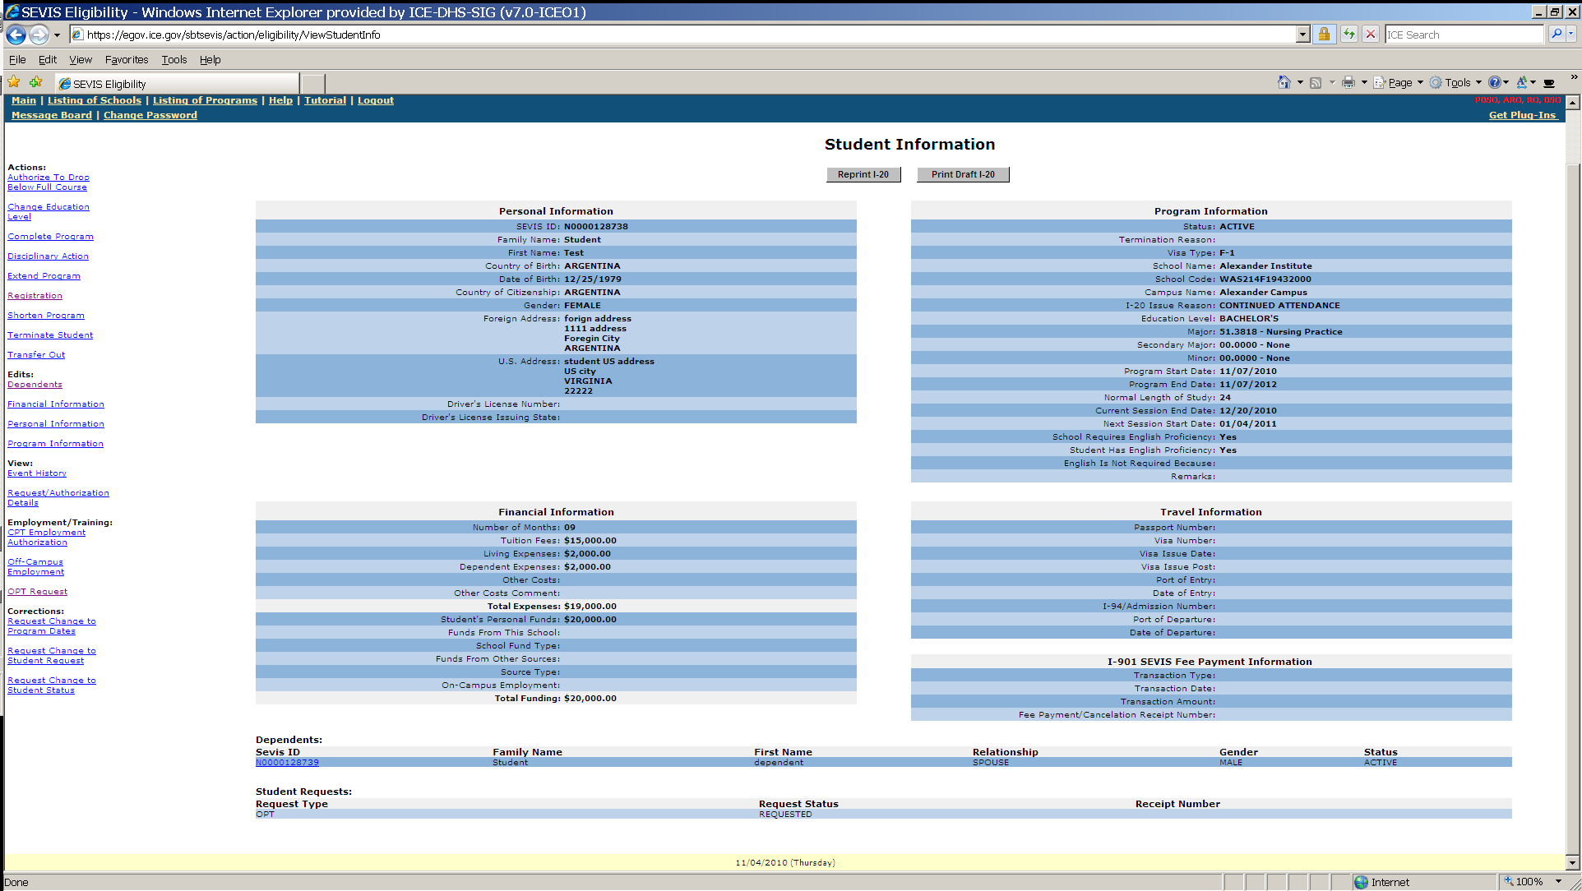The height and width of the screenshot is (891, 1582).
Task: Expand the address bar history dropdown
Action: coord(1302,35)
